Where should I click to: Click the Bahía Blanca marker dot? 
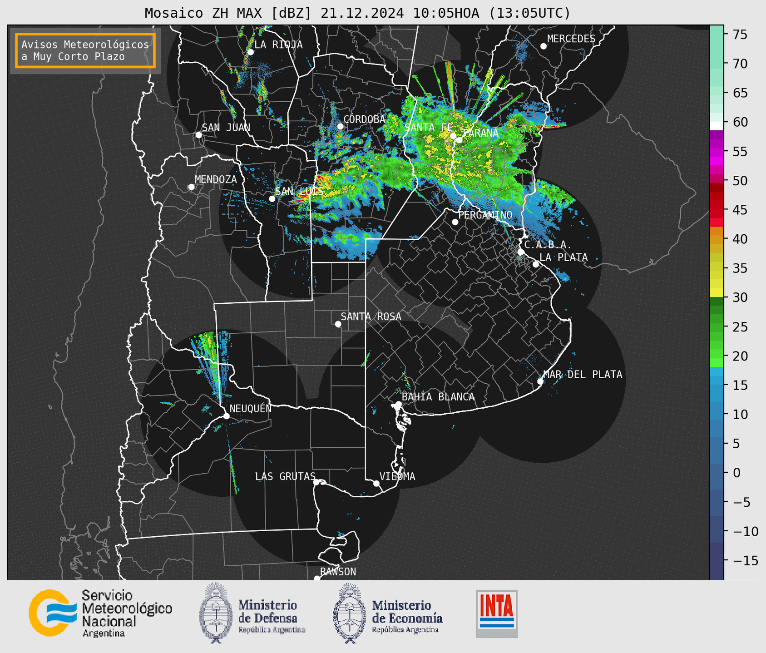point(398,404)
